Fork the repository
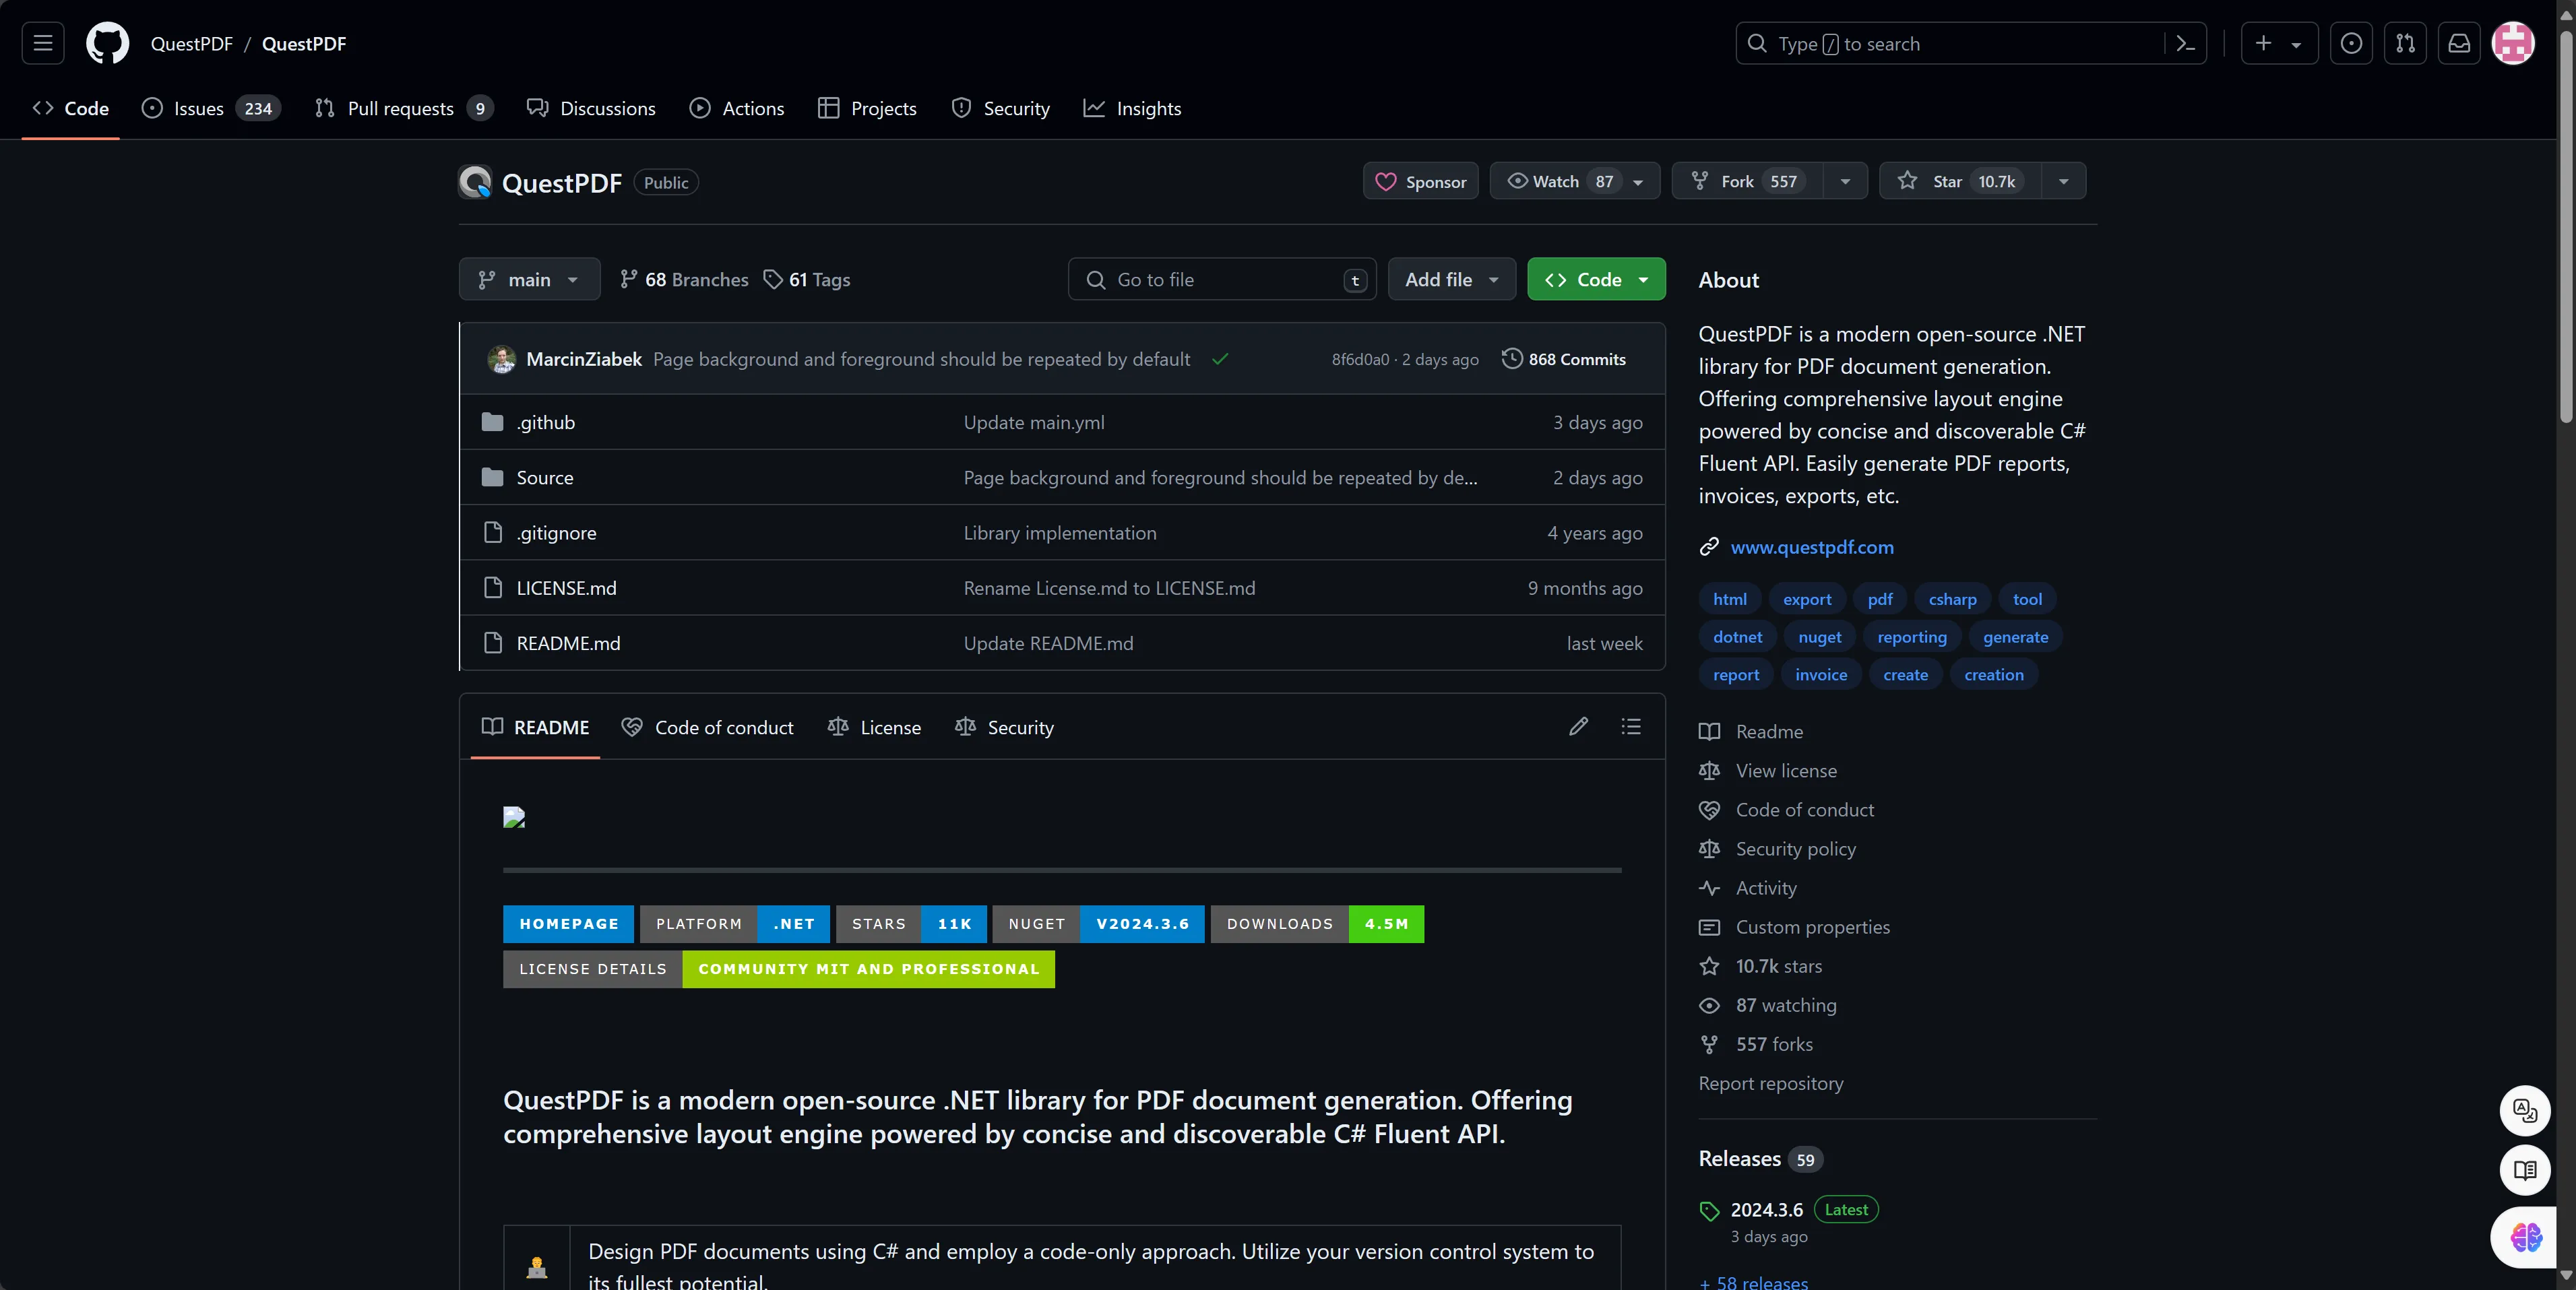 (x=1747, y=181)
